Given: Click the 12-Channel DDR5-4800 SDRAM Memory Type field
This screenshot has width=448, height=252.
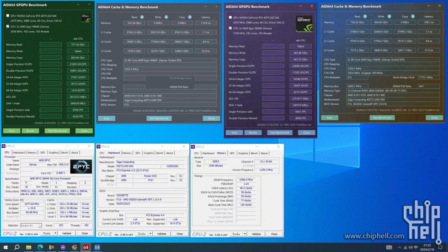Looking at the screenshot, I should 393,91.
